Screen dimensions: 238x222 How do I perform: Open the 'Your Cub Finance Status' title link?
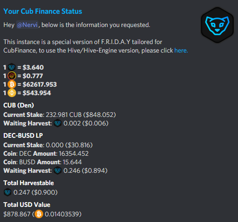pos(43,11)
